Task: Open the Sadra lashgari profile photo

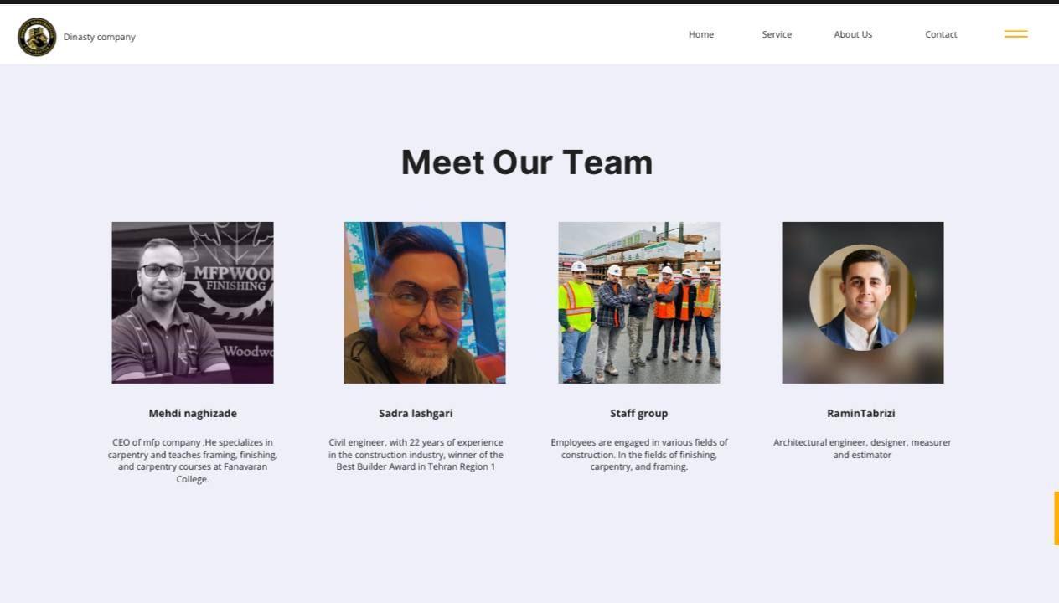Action: (x=424, y=302)
